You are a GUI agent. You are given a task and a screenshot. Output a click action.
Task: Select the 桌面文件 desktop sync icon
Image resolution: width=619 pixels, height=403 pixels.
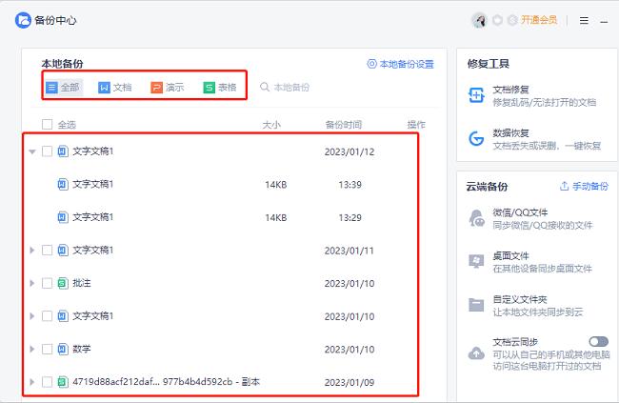pos(476,261)
